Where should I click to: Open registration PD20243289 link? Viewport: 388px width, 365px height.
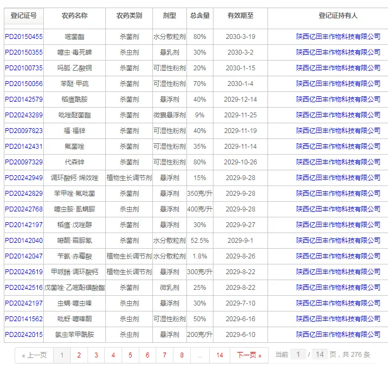pos(24,115)
